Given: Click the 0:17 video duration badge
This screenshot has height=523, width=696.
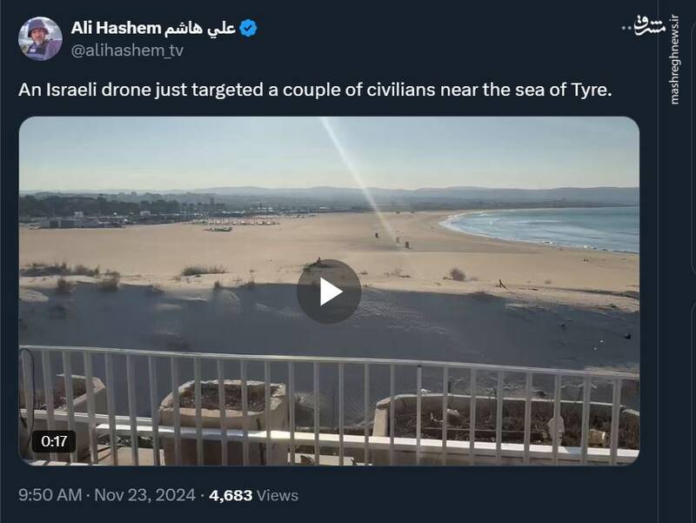Looking at the screenshot, I should (54, 441).
